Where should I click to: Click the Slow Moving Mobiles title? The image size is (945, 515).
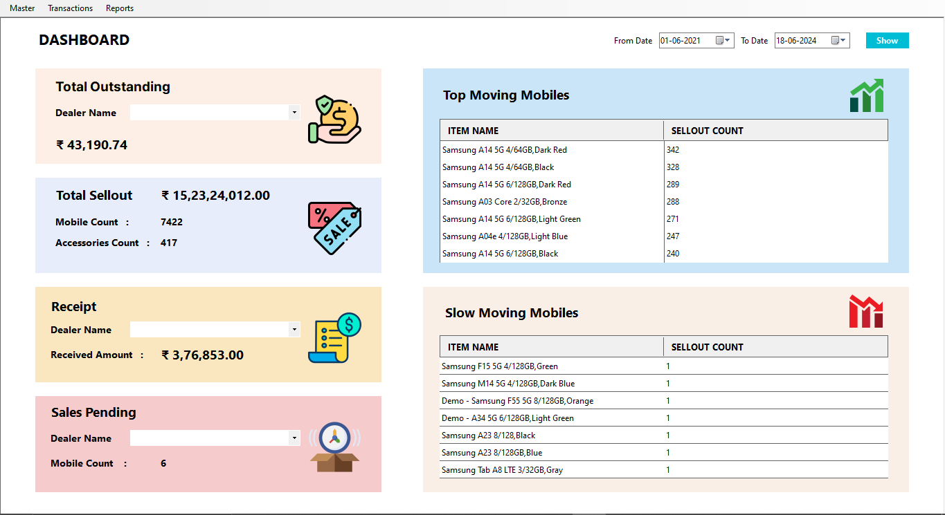(512, 313)
